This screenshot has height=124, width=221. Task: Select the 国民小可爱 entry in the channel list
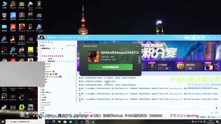click(x=46, y=92)
